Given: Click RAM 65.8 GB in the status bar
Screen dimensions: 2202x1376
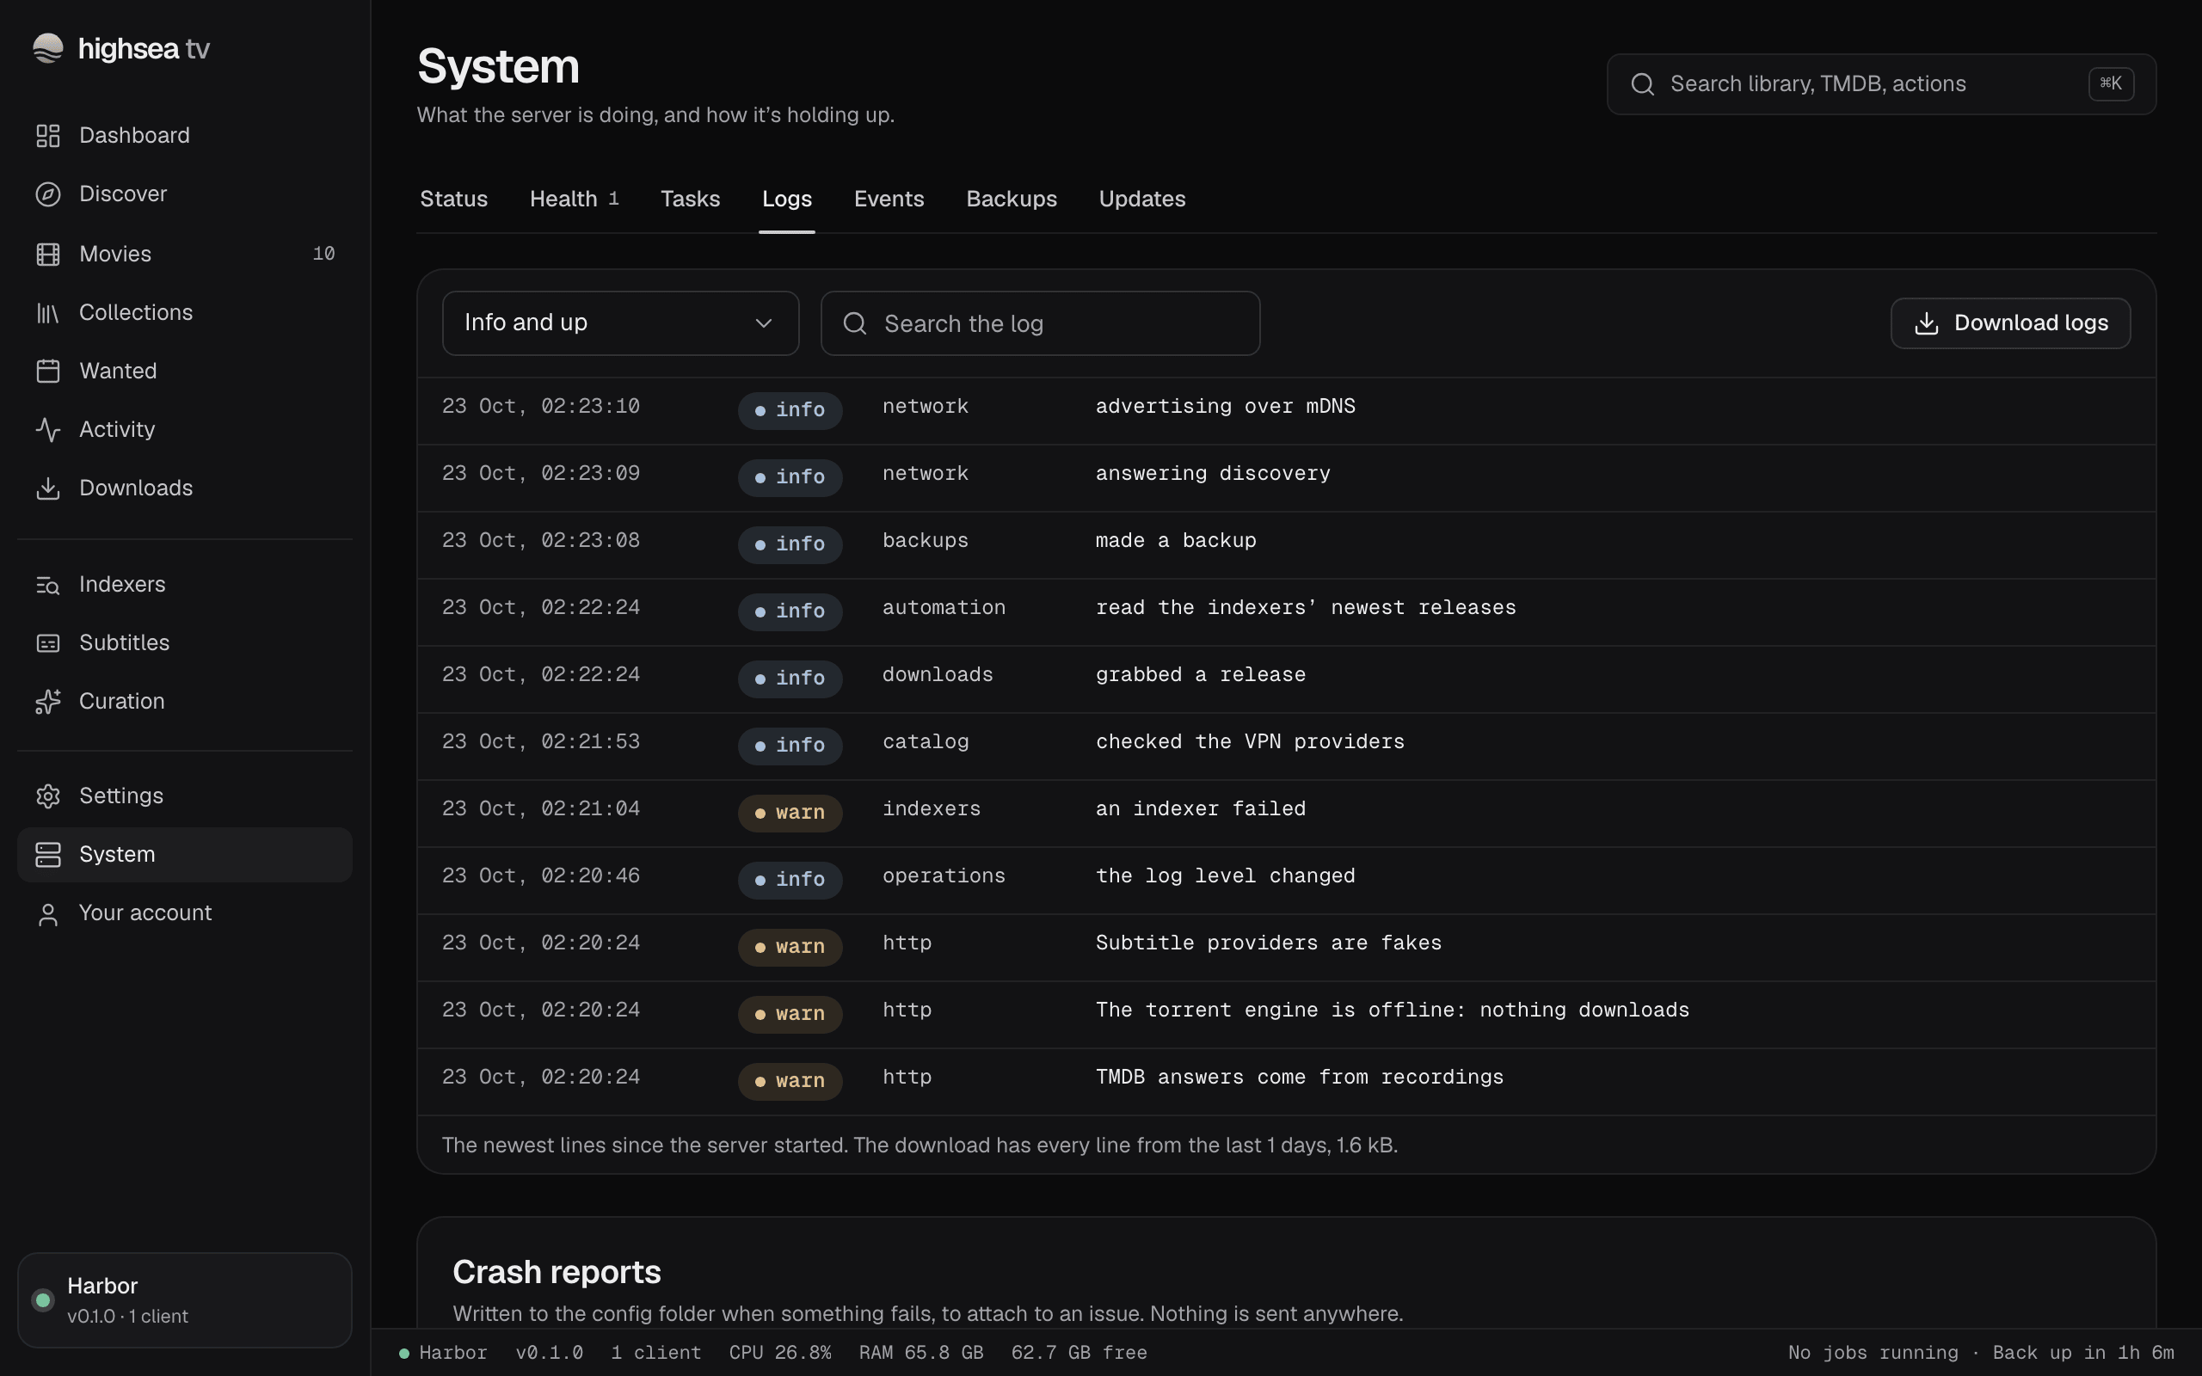Looking at the screenshot, I should [921, 1352].
